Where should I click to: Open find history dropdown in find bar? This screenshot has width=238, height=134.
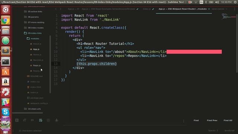(x=183, y=121)
